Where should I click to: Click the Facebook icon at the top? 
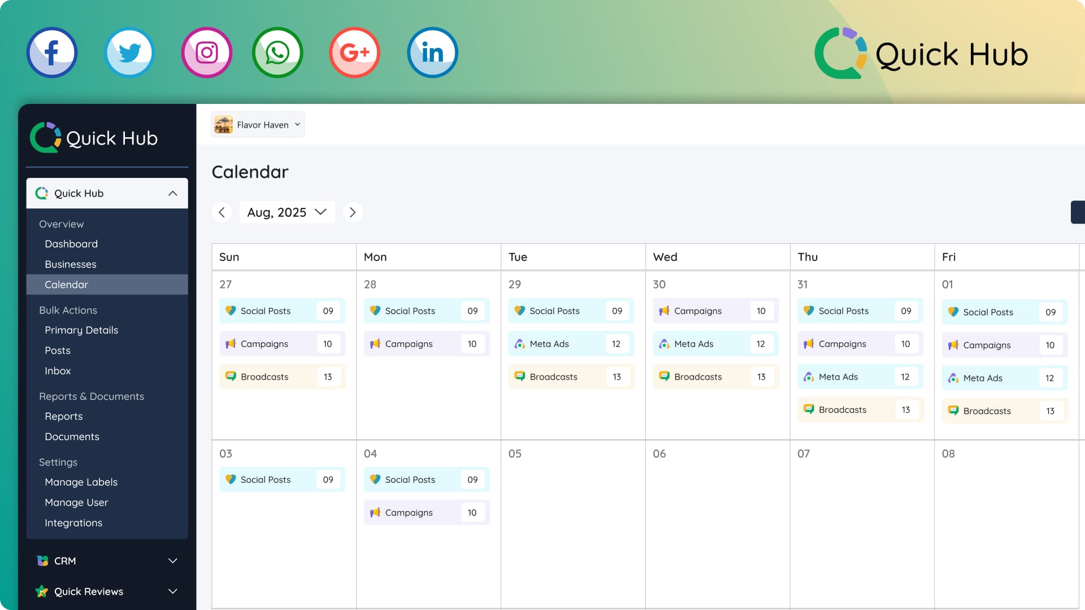[x=51, y=52]
